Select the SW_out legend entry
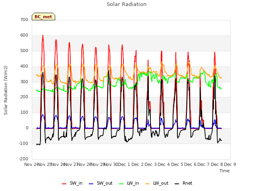 click(x=100, y=183)
